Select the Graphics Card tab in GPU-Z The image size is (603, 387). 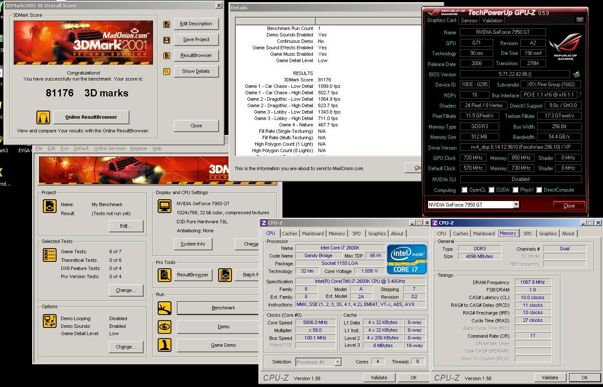[441, 20]
